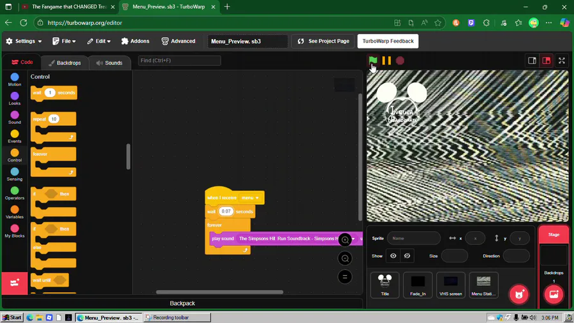Select the Menu Static sprite thumbnail
Image resolution: width=574 pixels, height=323 pixels.
pyautogui.click(x=483, y=285)
